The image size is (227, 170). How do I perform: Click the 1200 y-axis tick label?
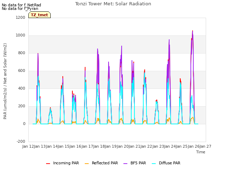(x=21, y=17)
